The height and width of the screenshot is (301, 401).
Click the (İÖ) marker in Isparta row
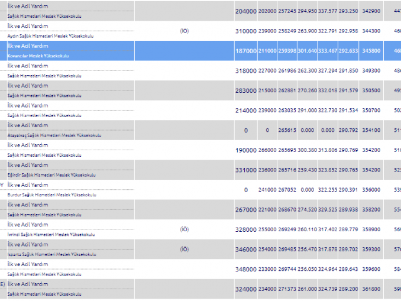185,249
